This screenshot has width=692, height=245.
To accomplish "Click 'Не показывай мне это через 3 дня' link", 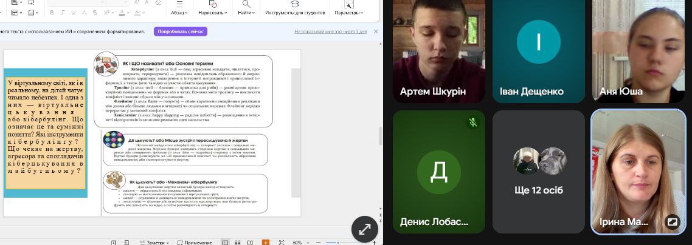I will [330, 32].
